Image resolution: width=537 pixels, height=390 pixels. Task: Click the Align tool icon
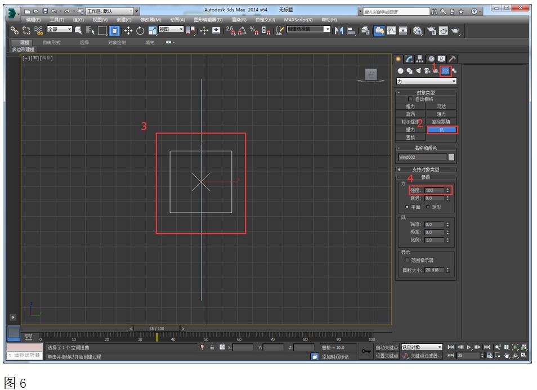(x=351, y=30)
